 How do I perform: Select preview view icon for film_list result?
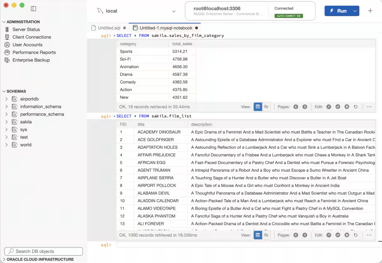[x=266, y=235]
